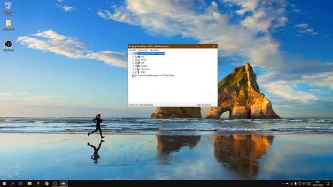This screenshot has width=333, height=187.
Task: Click the Unknown device icon
Action: 138,69
